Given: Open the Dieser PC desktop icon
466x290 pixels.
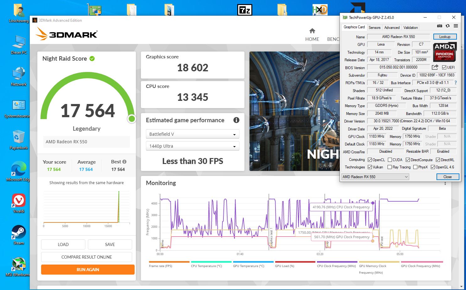Looking at the screenshot, I should [x=19, y=45].
